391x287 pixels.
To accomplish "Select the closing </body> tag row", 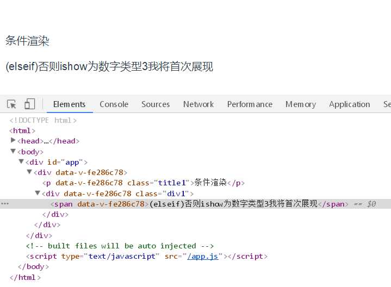I will pos(33,267).
